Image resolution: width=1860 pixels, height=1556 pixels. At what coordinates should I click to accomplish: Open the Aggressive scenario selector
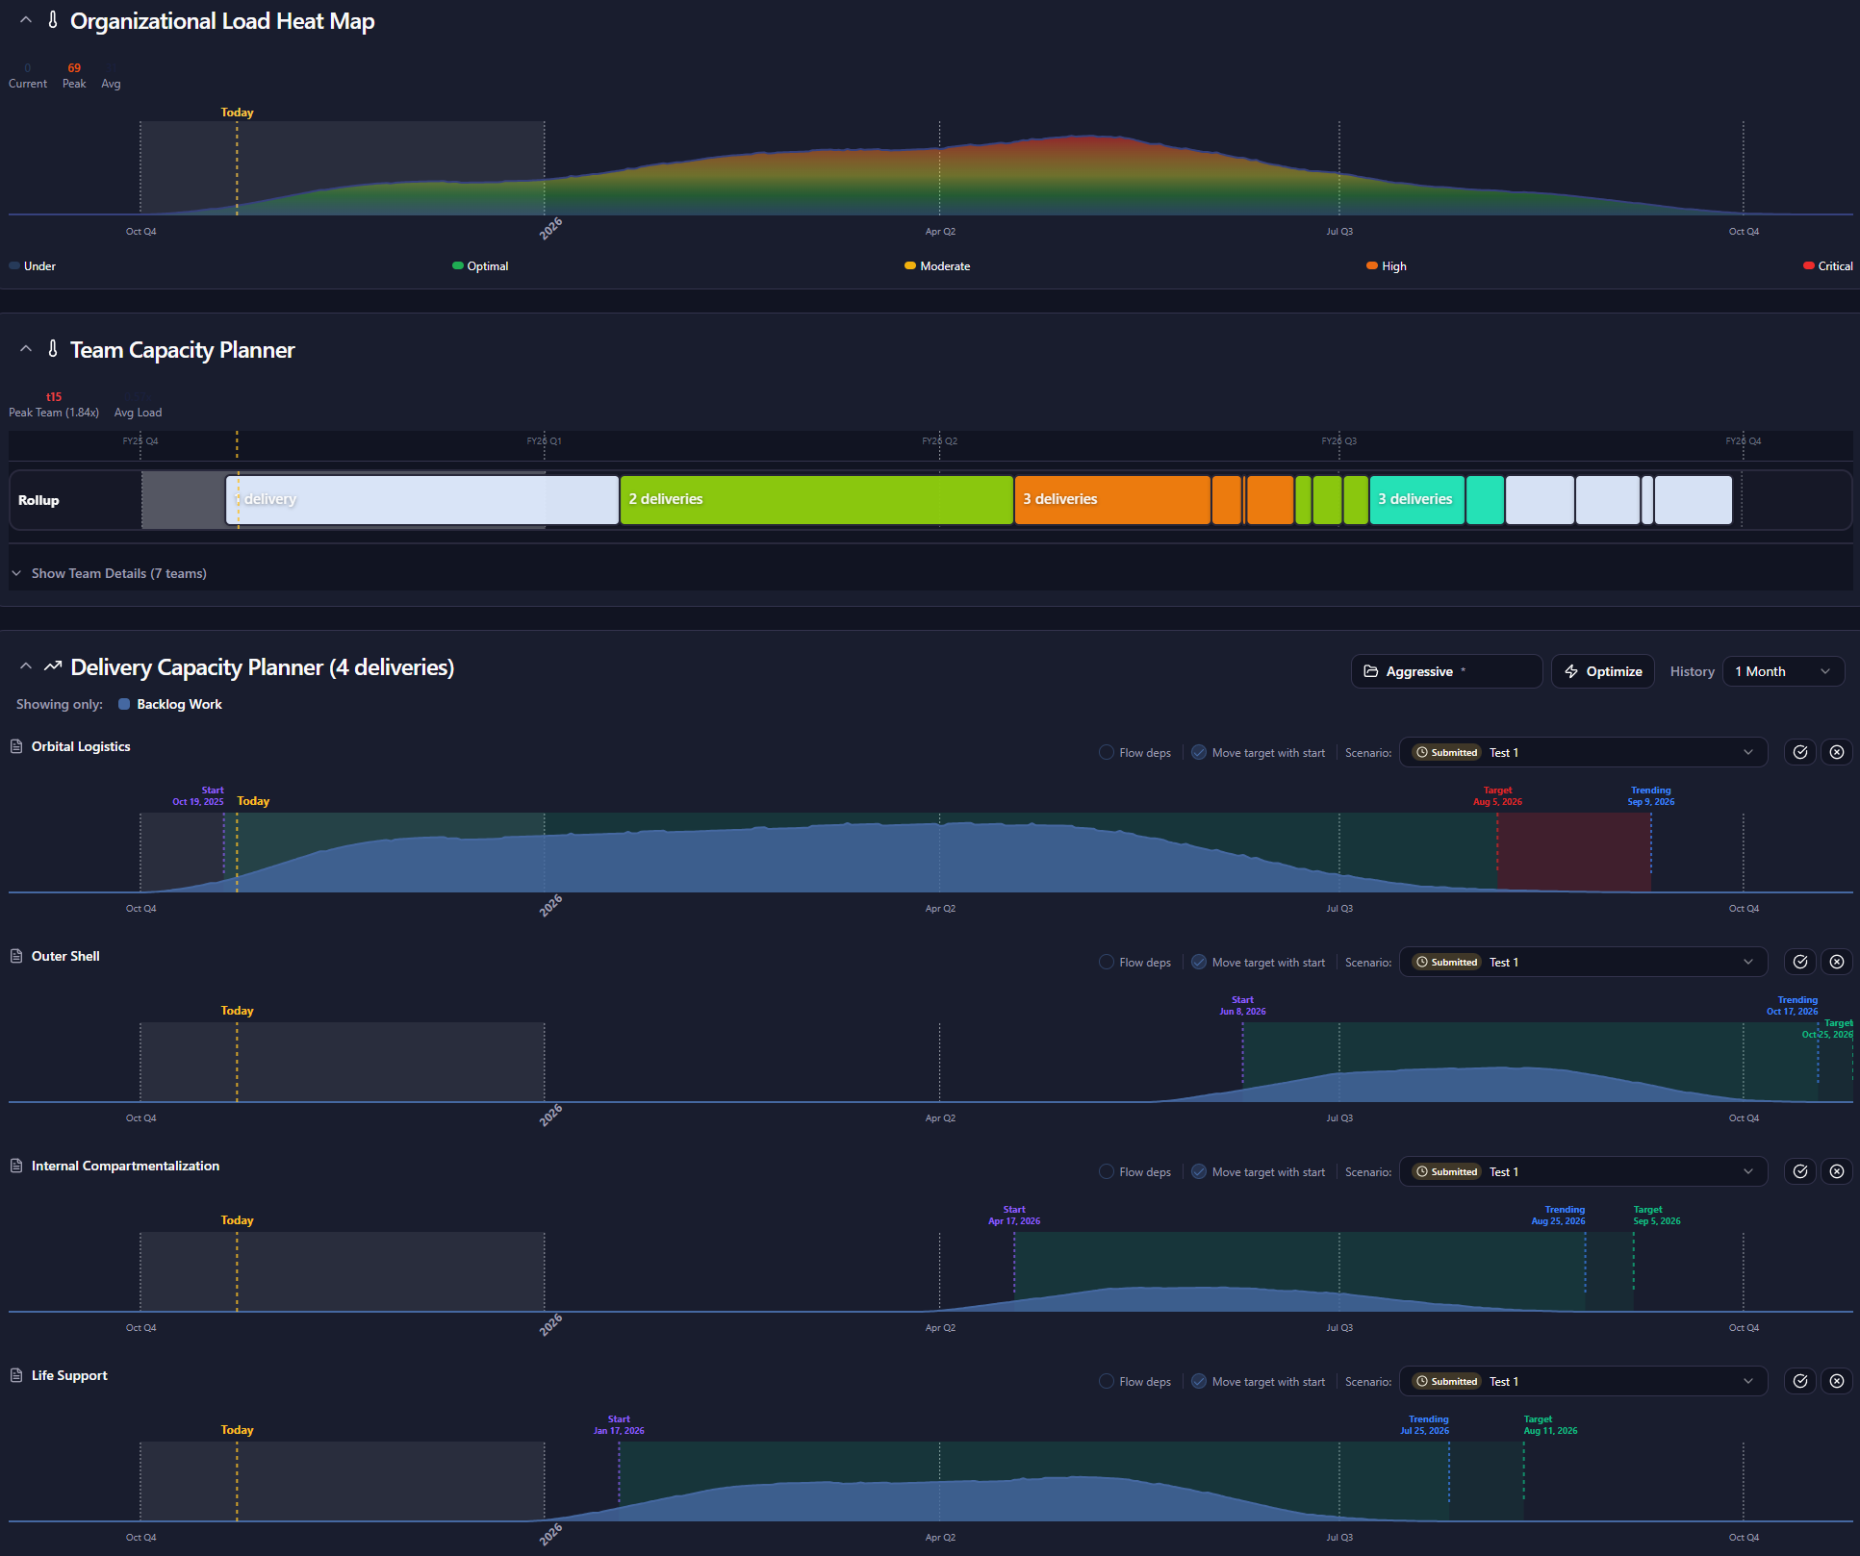pyautogui.click(x=1446, y=671)
